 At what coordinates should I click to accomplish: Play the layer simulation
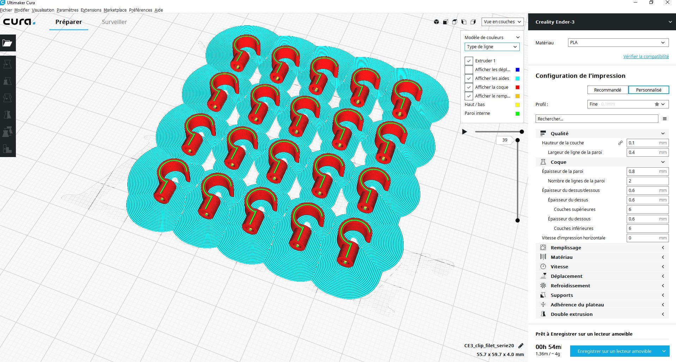click(x=465, y=132)
